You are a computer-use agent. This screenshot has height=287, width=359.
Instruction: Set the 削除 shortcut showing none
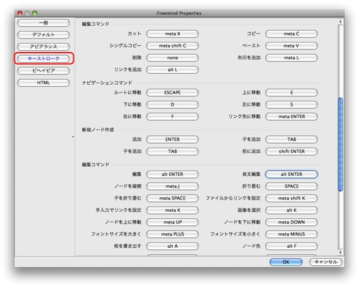(x=172, y=58)
